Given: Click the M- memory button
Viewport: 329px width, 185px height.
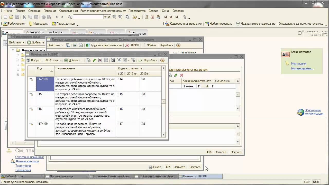Looking at the screenshot, I should click(177, 17).
